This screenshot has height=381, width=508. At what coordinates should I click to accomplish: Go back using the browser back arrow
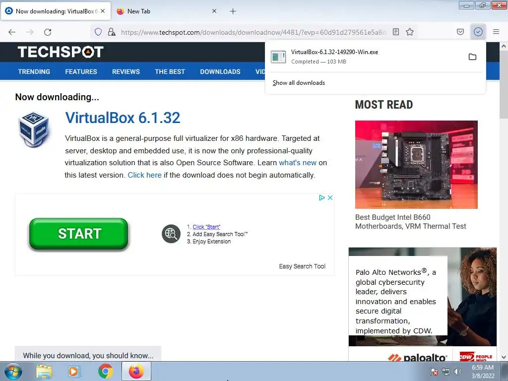pos(12,32)
